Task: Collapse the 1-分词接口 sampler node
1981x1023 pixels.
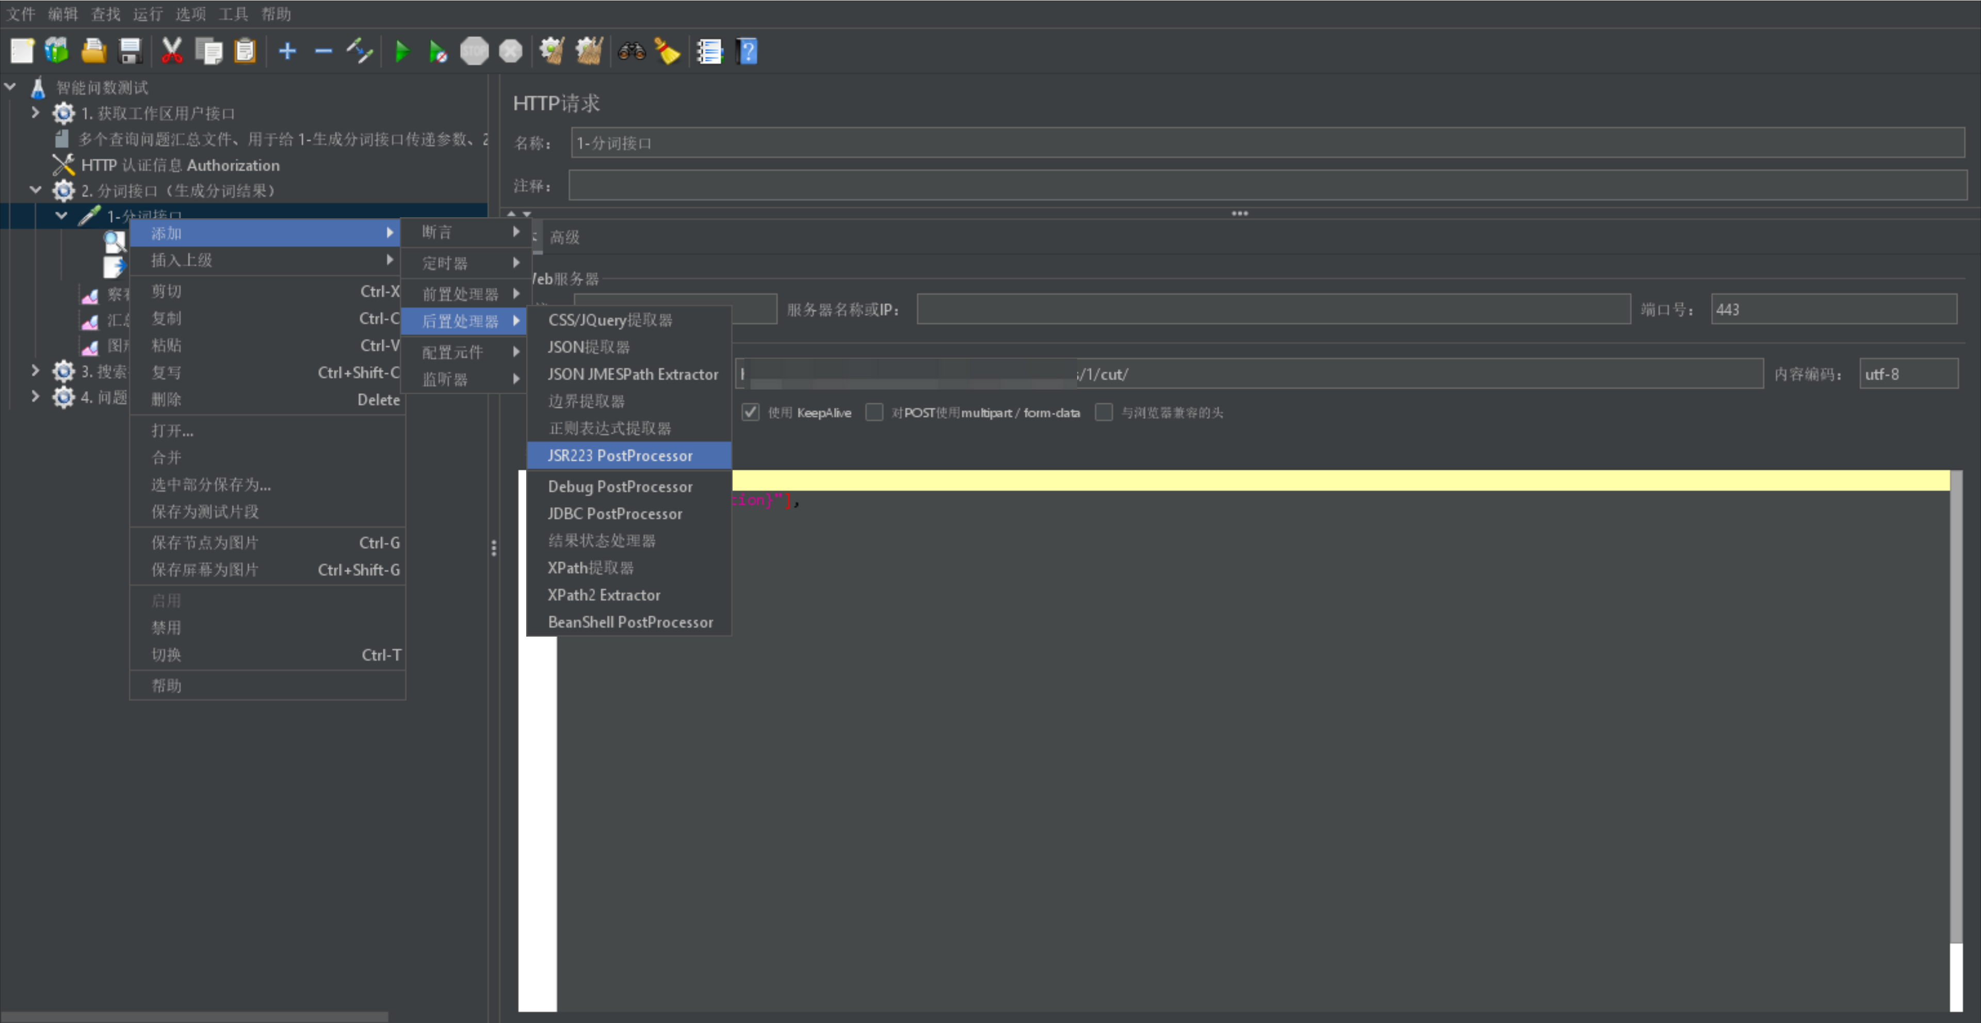Action: coord(61,216)
